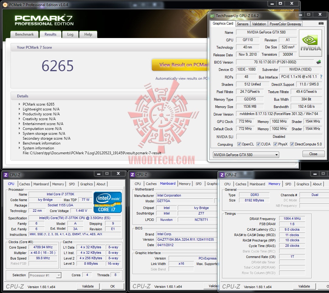The height and width of the screenshot is (293, 329).
Task: Switch to GPU-Z Sensors tab
Action: click(242, 24)
